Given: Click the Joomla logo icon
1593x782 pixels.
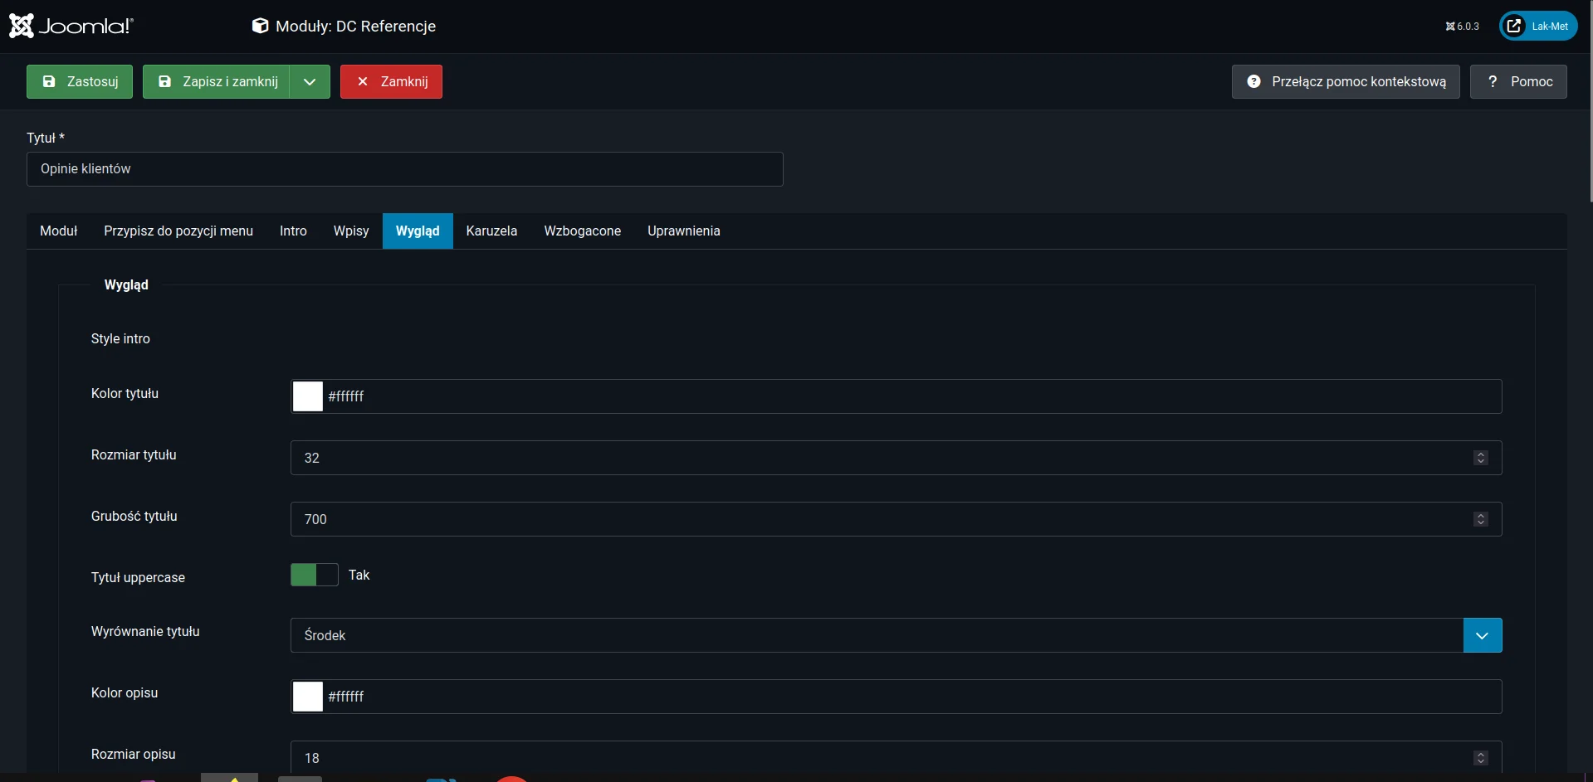Looking at the screenshot, I should coord(22,26).
